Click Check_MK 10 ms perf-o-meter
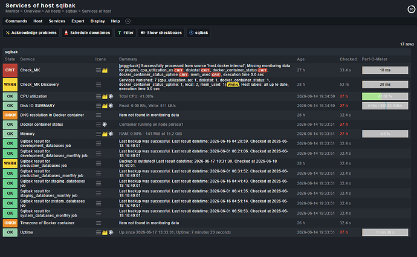This screenshot has width=417, height=257. (x=385, y=70)
